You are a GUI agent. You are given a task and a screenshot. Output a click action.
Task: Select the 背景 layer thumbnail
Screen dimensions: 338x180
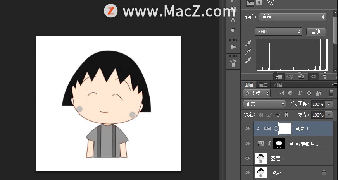[260, 173]
